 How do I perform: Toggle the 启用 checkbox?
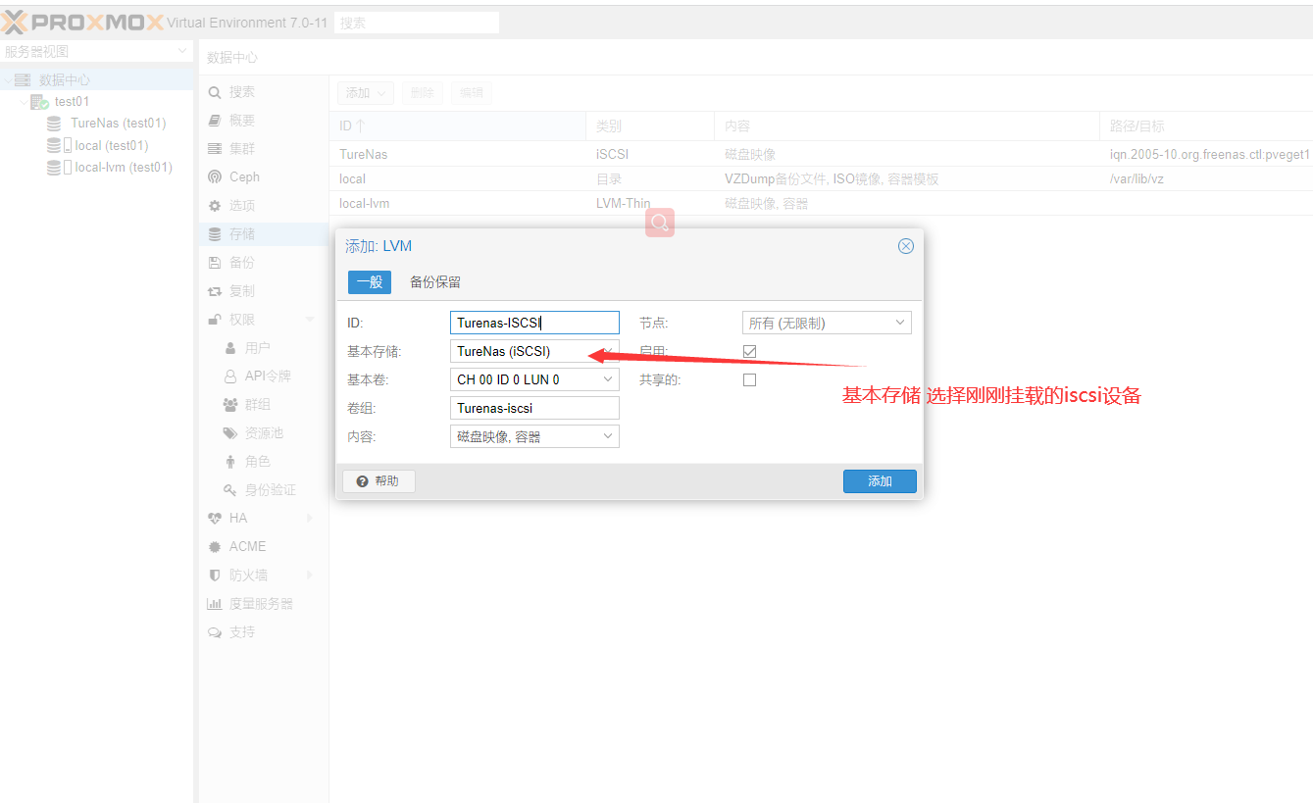750,351
